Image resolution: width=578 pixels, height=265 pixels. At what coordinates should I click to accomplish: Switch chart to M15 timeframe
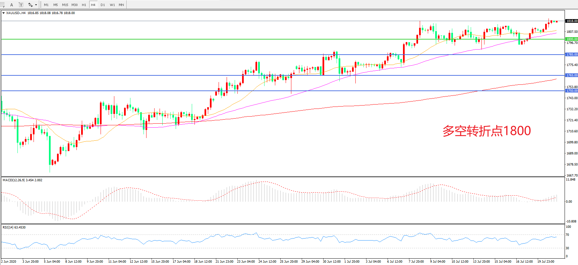click(x=65, y=5)
